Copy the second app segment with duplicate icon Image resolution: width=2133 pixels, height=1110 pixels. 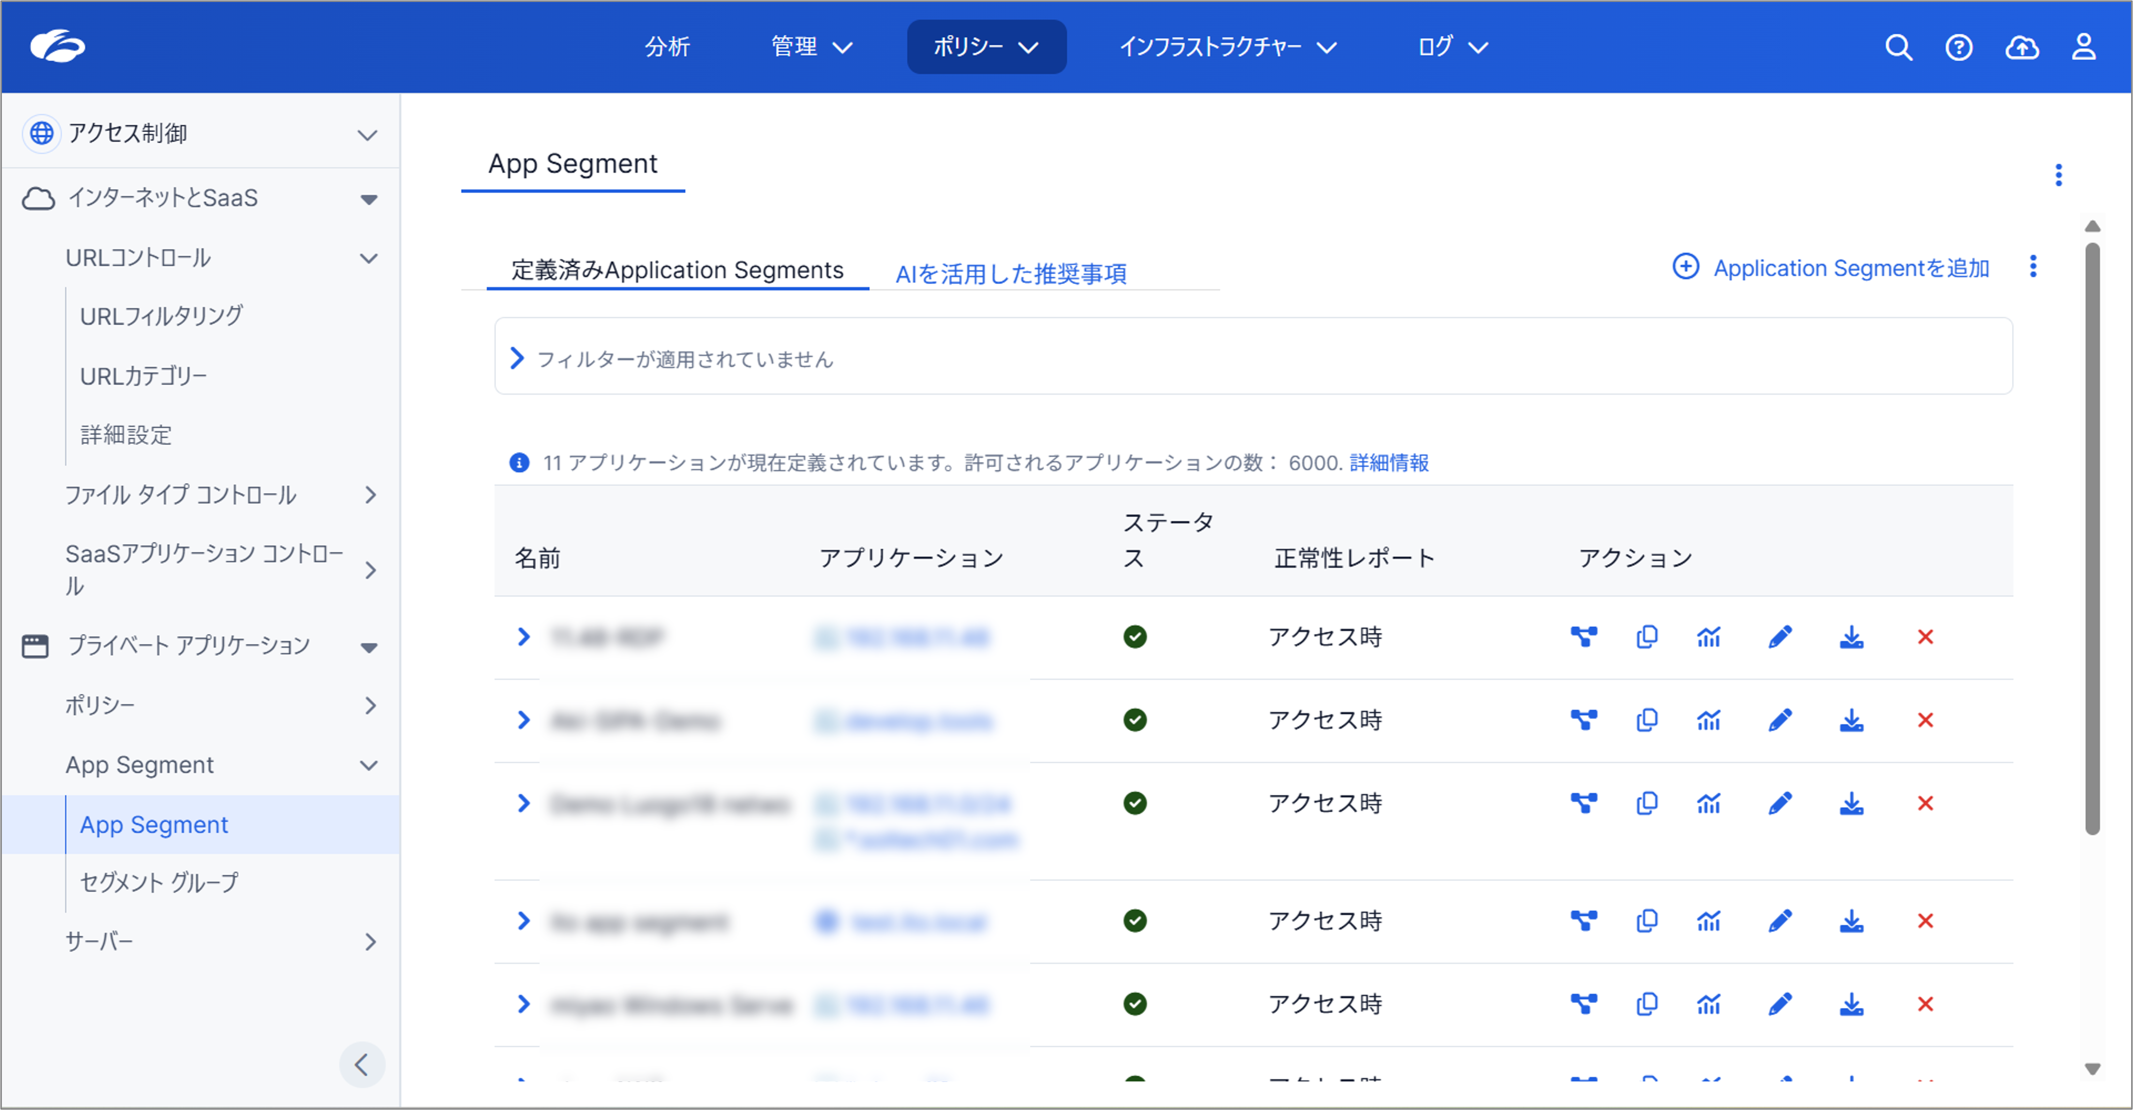tap(1646, 720)
